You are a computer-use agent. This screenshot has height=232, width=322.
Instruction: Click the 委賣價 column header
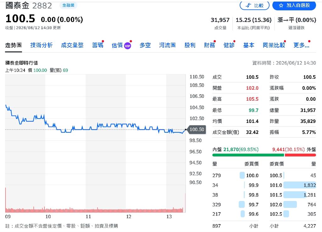[277, 164]
